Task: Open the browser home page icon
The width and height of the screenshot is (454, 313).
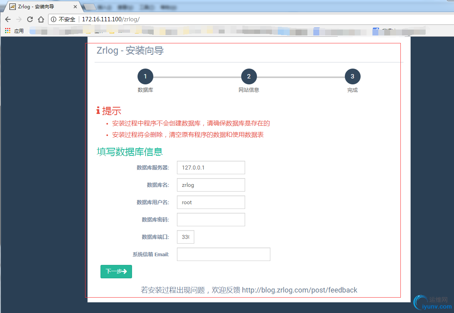Action: 41,19
